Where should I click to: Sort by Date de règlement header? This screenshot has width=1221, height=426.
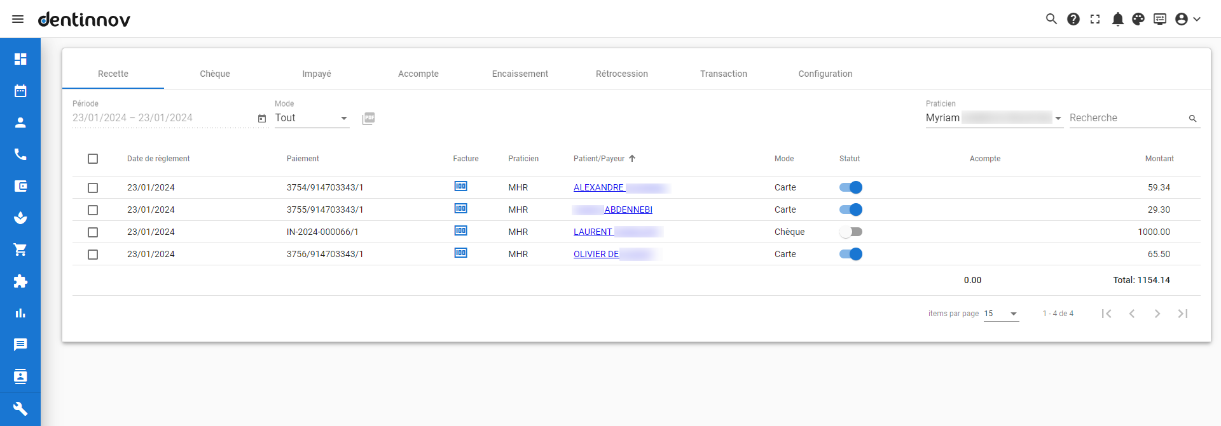(158, 159)
